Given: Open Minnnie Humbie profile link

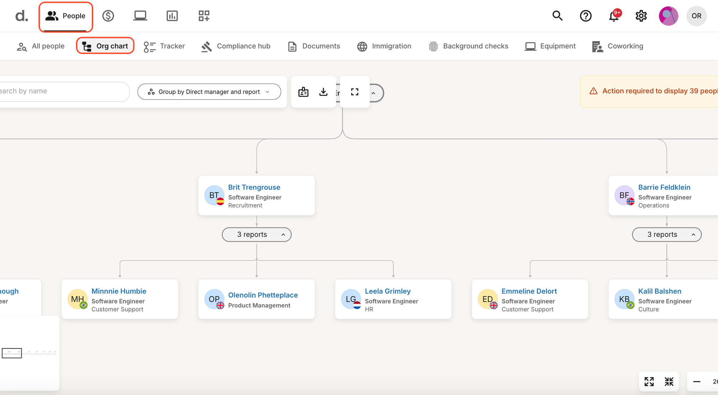Looking at the screenshot, I should [x=119, y=291].
